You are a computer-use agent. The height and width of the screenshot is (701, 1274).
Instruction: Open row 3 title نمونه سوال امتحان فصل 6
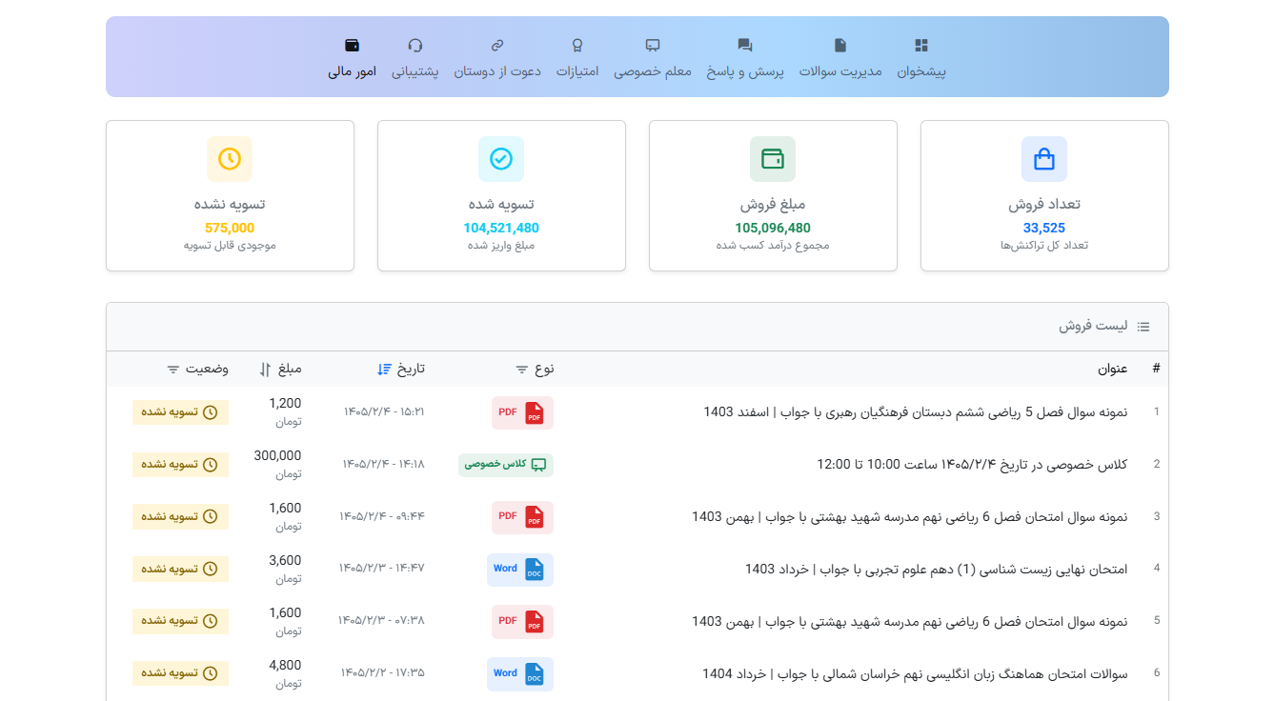point(910,516)
